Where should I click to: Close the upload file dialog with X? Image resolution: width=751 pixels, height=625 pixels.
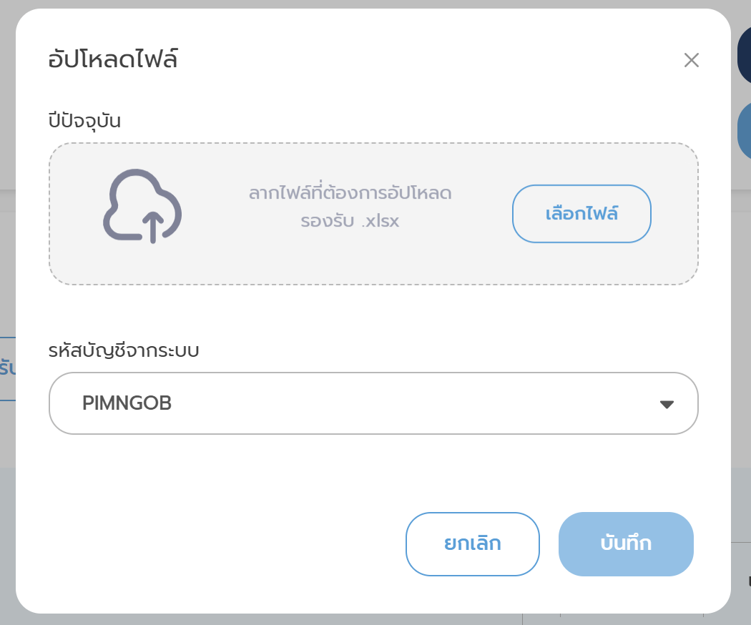pos(691,60)
